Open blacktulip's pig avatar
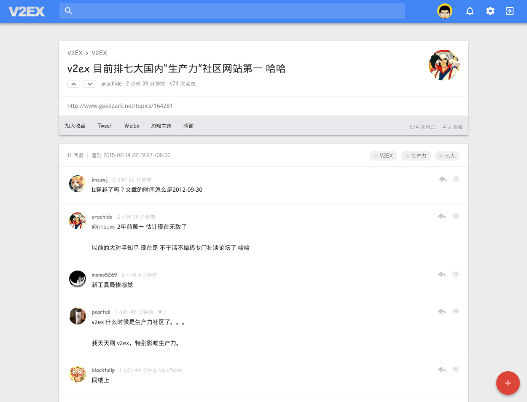527x402 pixels. [x=78, y=374]
